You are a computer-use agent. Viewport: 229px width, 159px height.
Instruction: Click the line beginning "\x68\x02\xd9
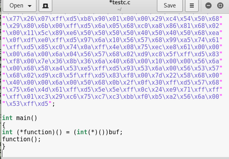coord(112,76)
